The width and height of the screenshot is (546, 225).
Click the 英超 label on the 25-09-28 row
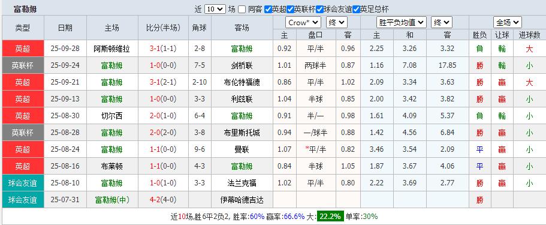[x=23, y=49]
